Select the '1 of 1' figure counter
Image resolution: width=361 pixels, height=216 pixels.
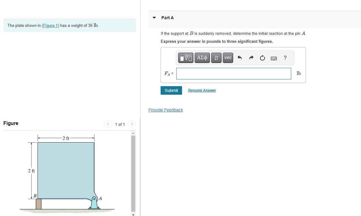120,124
